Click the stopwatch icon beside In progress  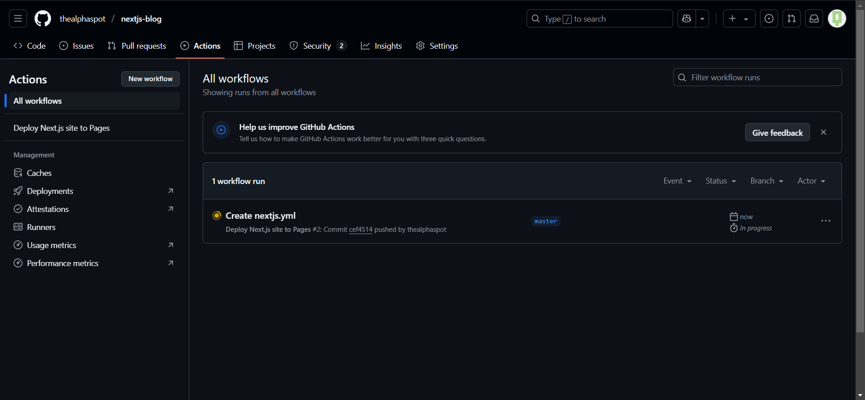point(734,228)
